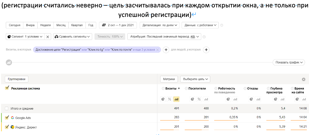Toggle the Рекламная система header checkbox
Screen dimensions: 309x135
point(7,88)
